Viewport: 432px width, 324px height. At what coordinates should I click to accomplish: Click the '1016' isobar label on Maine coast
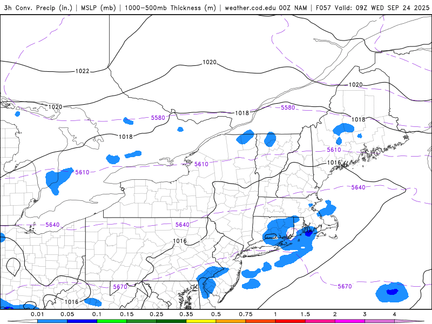[334, 163]
